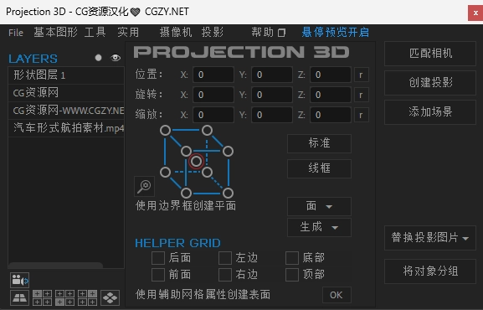Select the cube's front bottom-right corner node
The width and height of the screenshot is (483, 310).
228,193
